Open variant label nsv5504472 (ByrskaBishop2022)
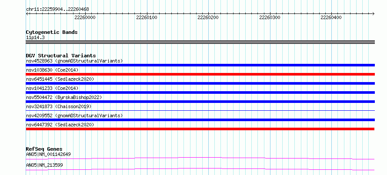 (x=64, y=97)
